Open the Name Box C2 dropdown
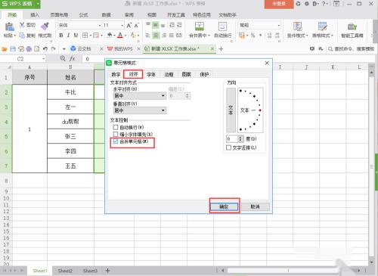This screenshot has height=276, width=378. coord(43,59)
